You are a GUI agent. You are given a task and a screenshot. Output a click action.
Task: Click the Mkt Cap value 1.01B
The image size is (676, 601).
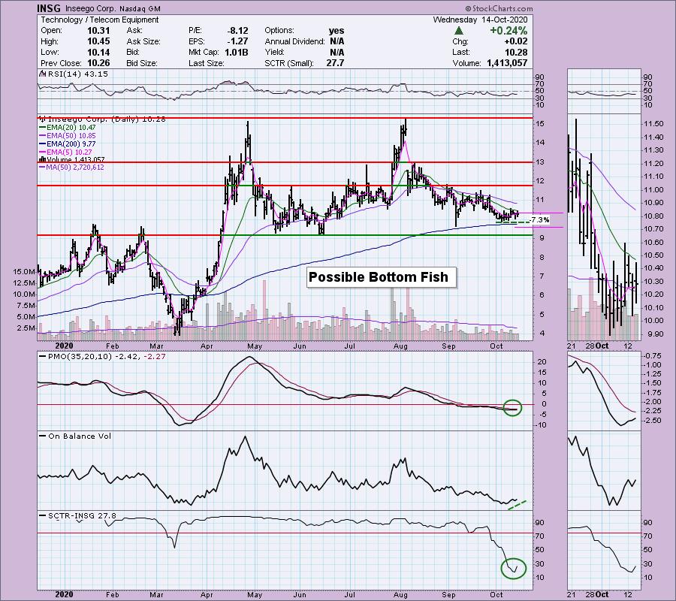pos(236,52)
